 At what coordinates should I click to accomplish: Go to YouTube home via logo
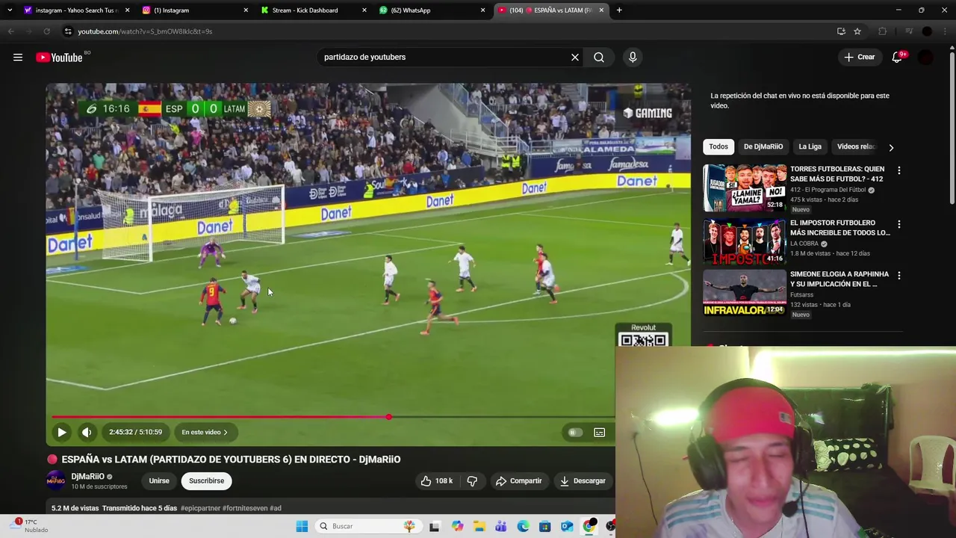tap(59, 58)
